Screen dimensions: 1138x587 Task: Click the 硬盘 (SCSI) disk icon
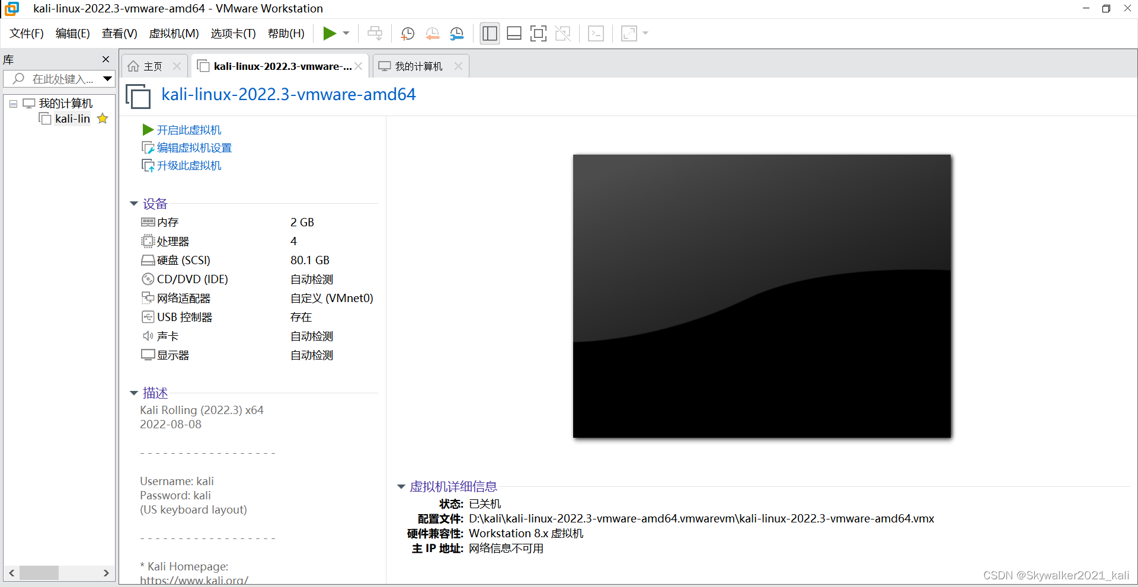(x=148, y=260)
